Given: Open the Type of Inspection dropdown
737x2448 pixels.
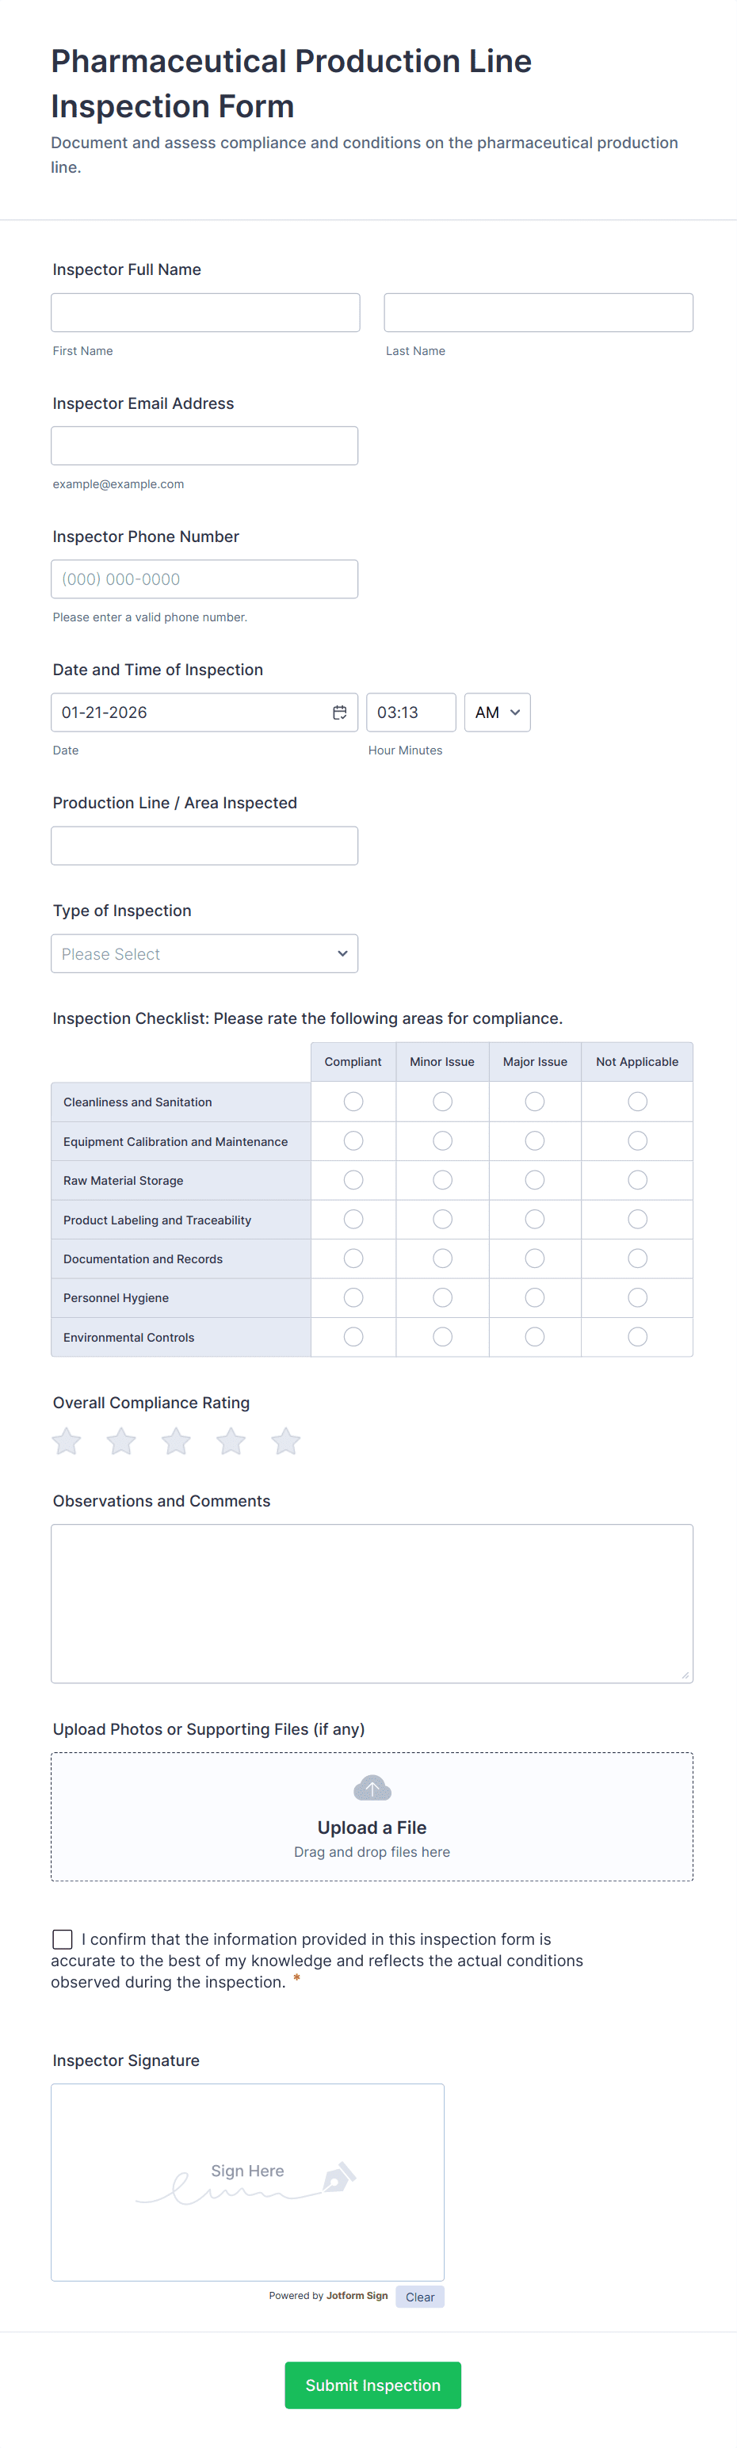Looking at the screenshot, I should [204, 953].
